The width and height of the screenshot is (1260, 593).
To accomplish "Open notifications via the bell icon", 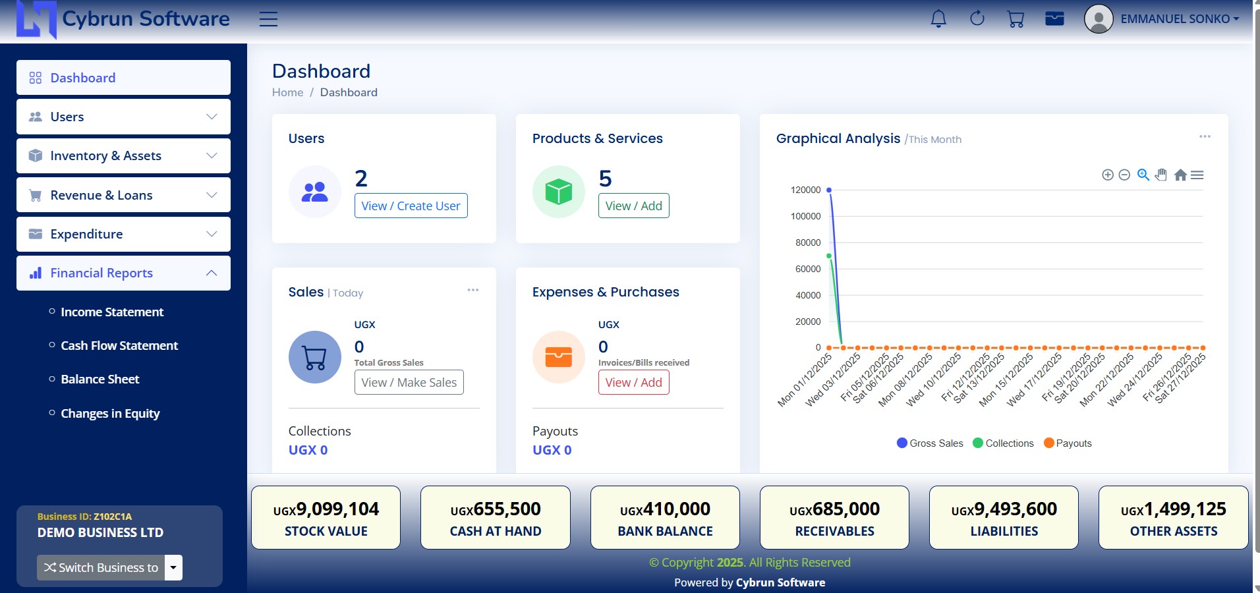I will [x=938, y=18].
